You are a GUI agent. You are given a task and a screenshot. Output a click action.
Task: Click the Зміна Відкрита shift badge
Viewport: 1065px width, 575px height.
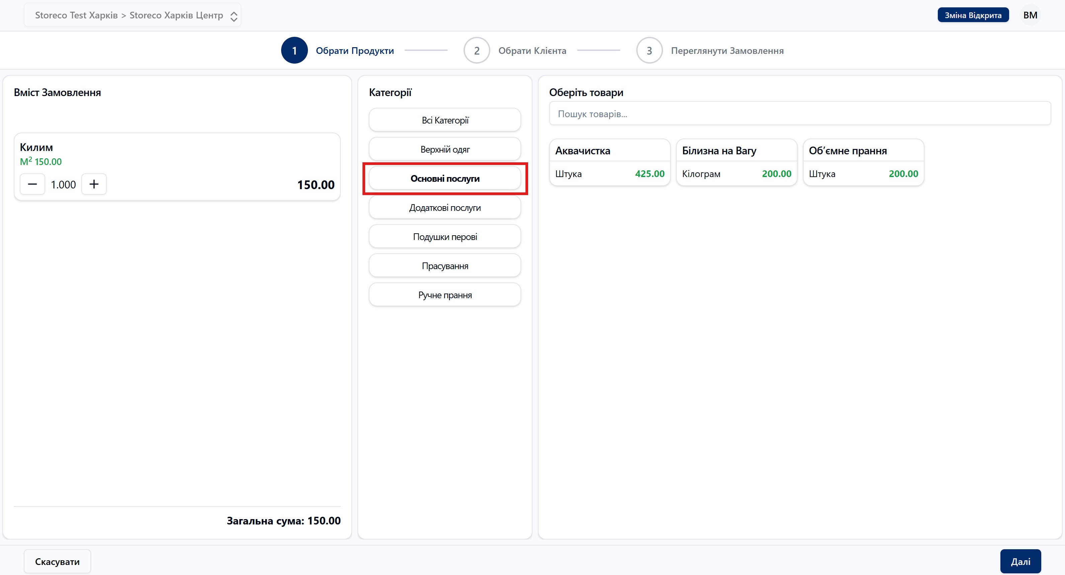tap(972, 15)
